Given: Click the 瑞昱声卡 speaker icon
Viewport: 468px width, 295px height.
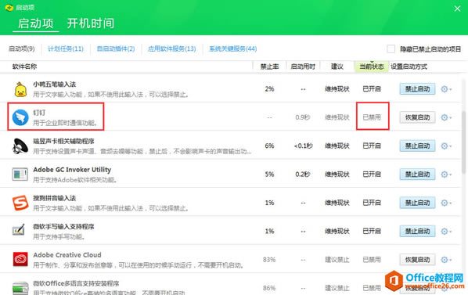Looking at the screenshot, I should [20, 146].
